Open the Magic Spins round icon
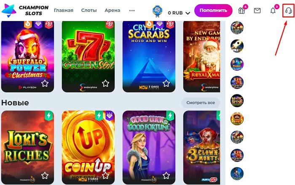 (x=237, y=100)
